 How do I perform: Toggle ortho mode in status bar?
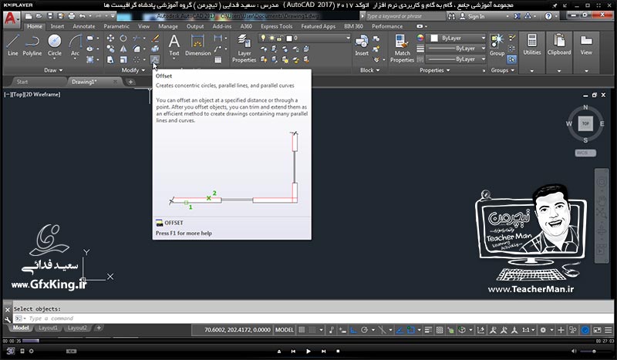point(354,330)
